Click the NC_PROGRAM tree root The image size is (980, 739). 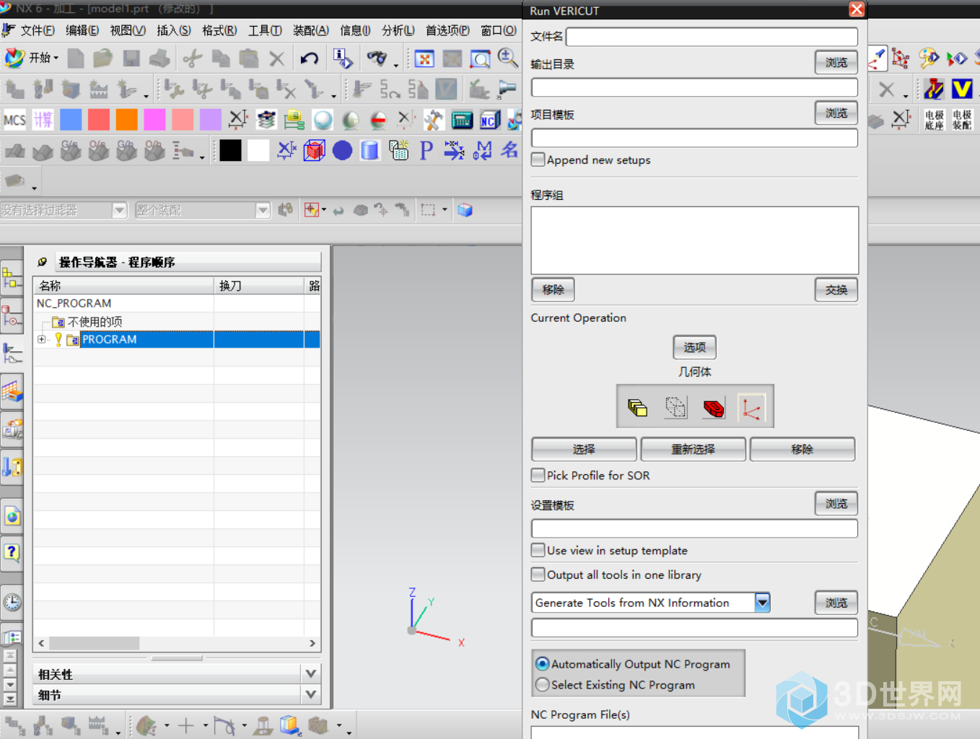tap(74, 303)
